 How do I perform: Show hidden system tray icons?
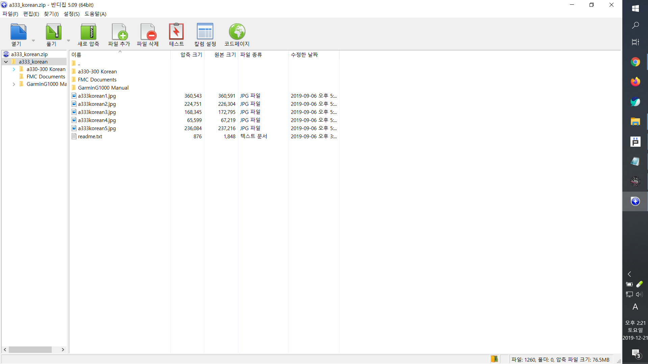629,274
